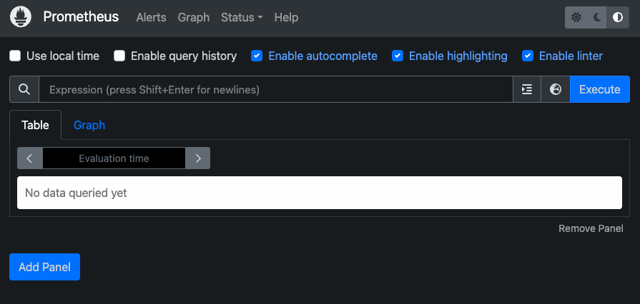
Task: Run the query with Execute
Action: click(599, 89)
